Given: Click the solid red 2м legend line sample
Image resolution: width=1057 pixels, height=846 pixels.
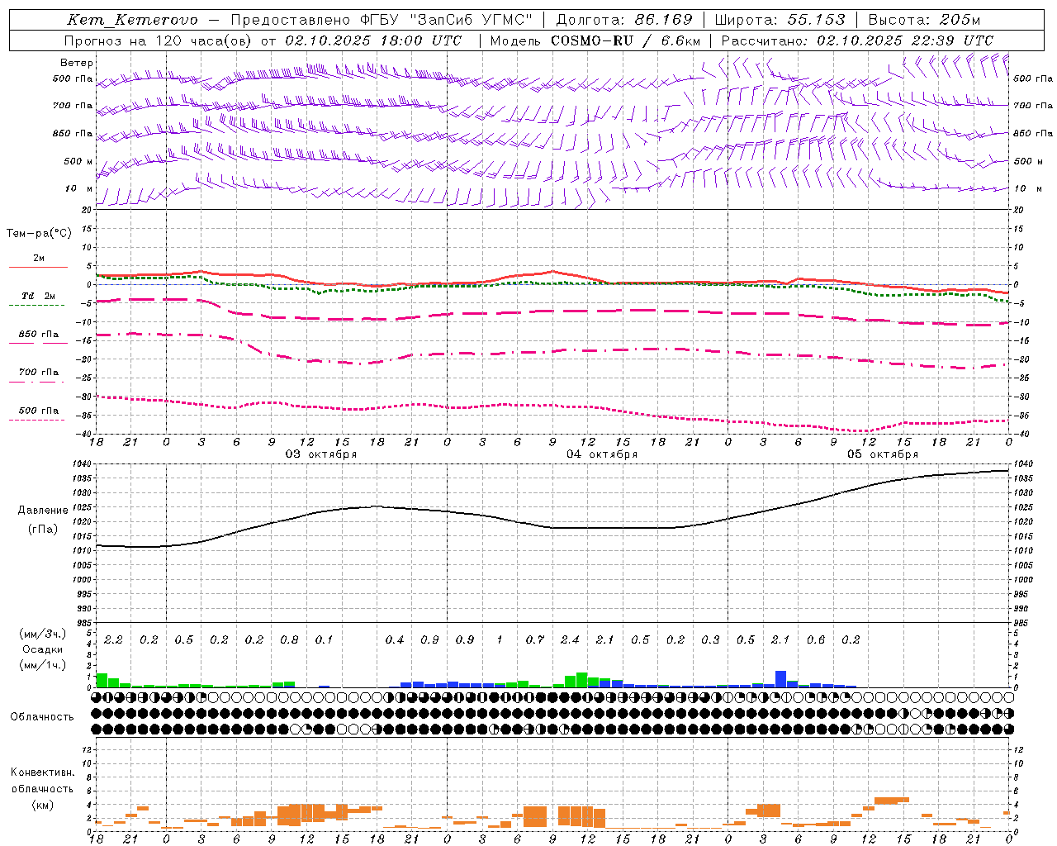Looking at the screenshot, I should point(38,268).
